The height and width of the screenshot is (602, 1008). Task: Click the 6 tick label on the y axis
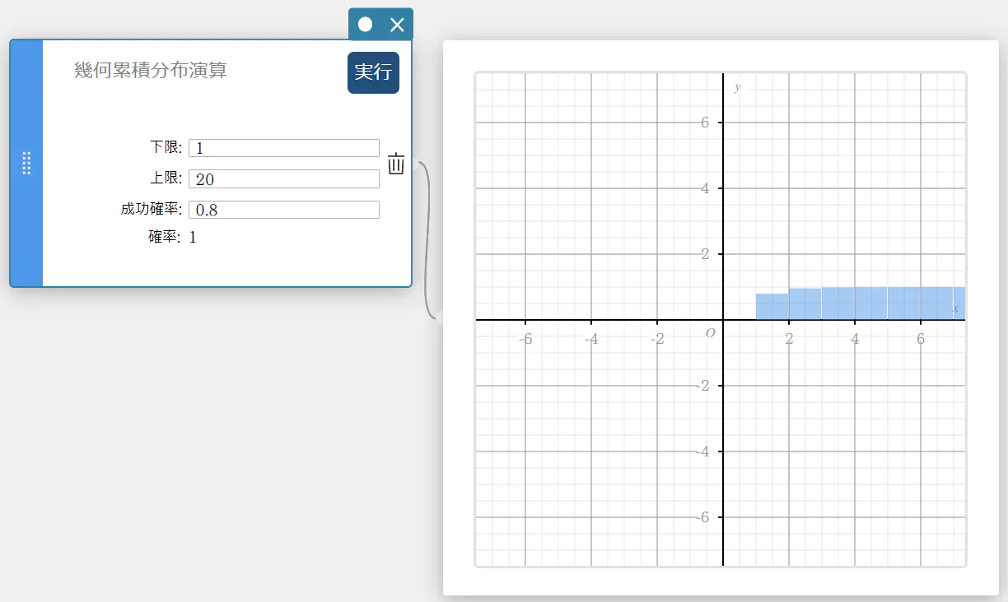click(705, 123)
